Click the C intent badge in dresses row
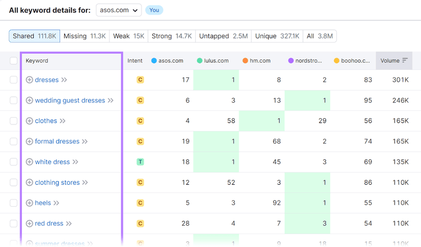 (140, 80)
